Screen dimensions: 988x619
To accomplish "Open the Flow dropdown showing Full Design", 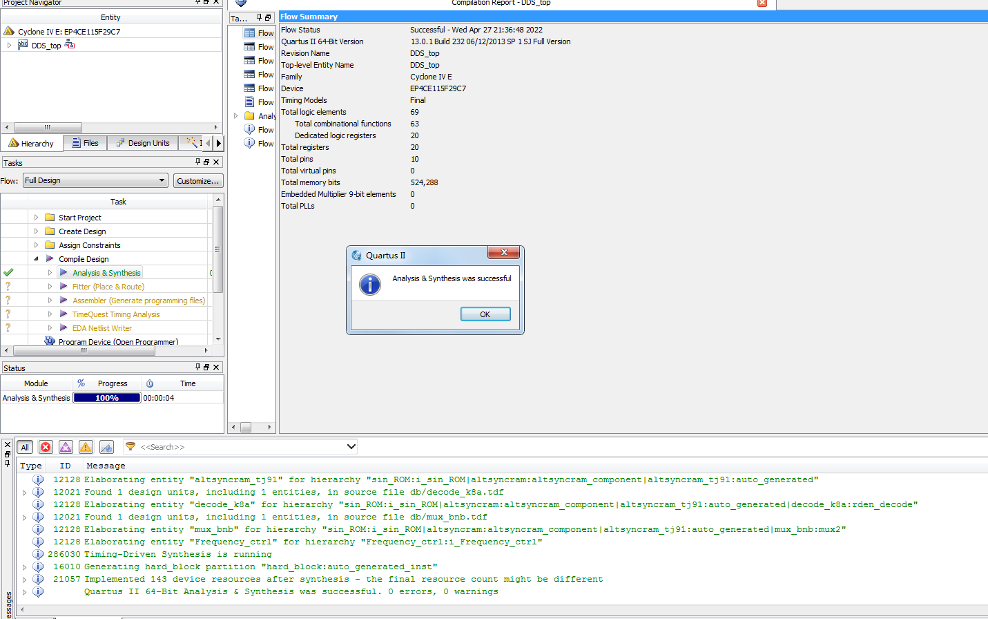I will (x=95, y=180).
